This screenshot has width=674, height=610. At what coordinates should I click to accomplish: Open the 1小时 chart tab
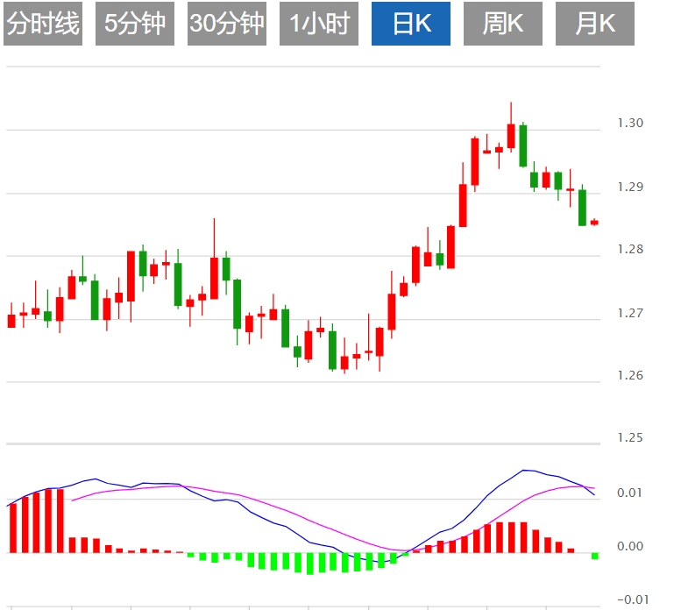coord(319,24)
